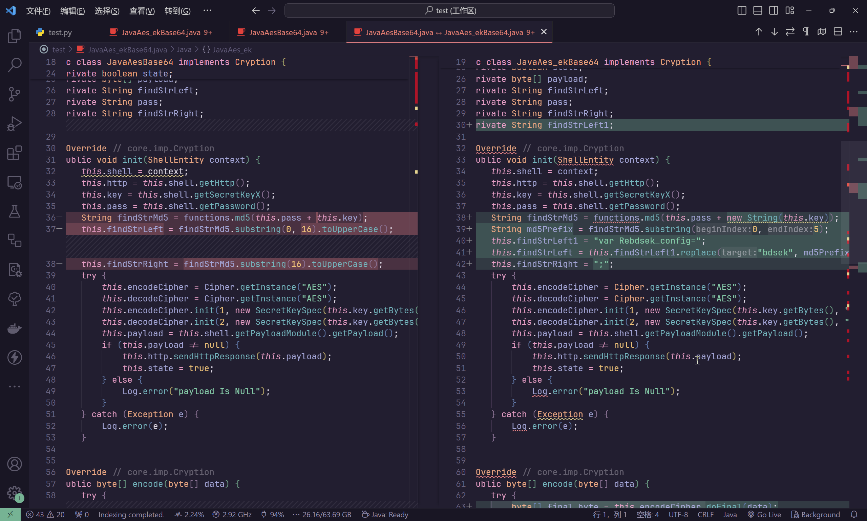Viewport: 867px width, 521px height.
Task: Customize layout icon in title bar
Action: (789, 10)
